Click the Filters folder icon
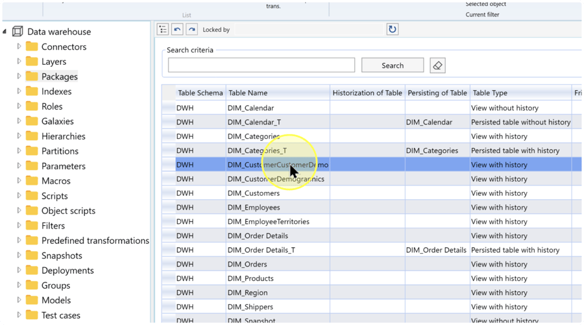The image size is (584, 325). click(32, 226)
